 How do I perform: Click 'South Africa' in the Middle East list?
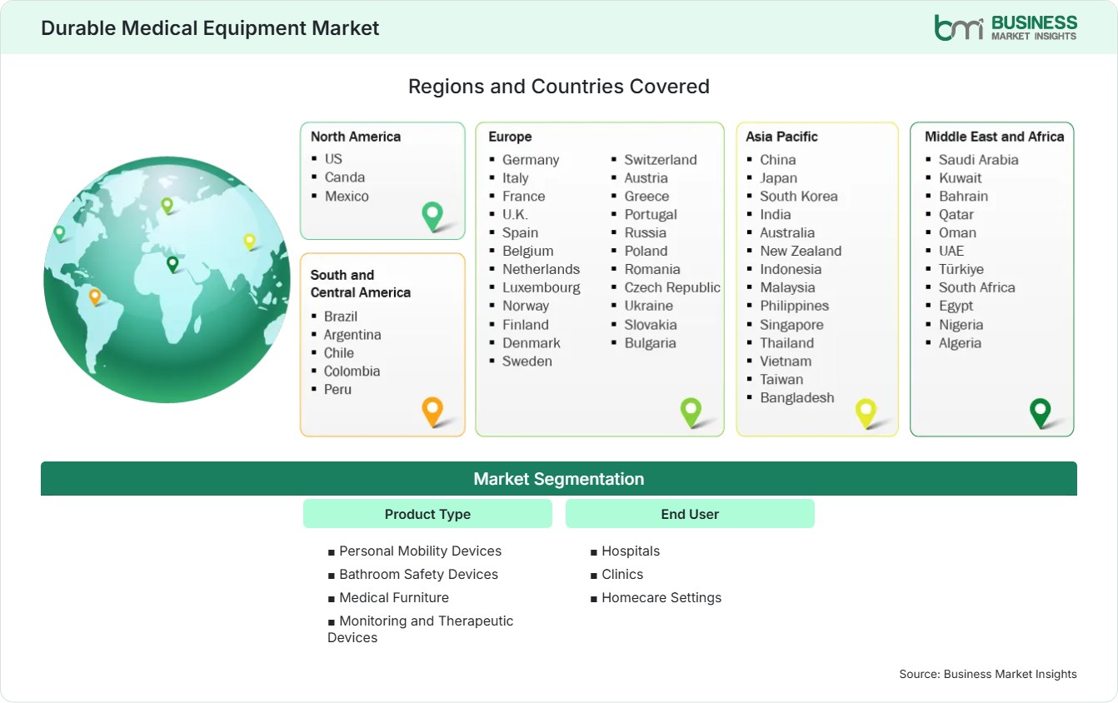(x=977, y=288)
